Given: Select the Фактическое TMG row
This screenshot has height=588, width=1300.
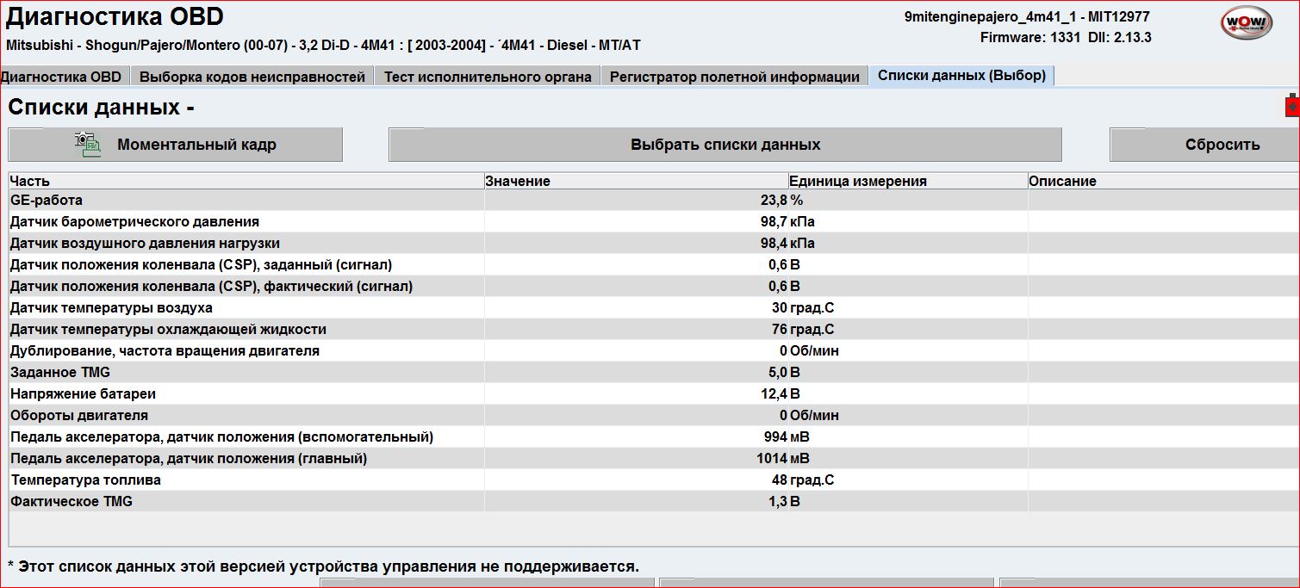Looking at the screenshot, I should point(72,502).
